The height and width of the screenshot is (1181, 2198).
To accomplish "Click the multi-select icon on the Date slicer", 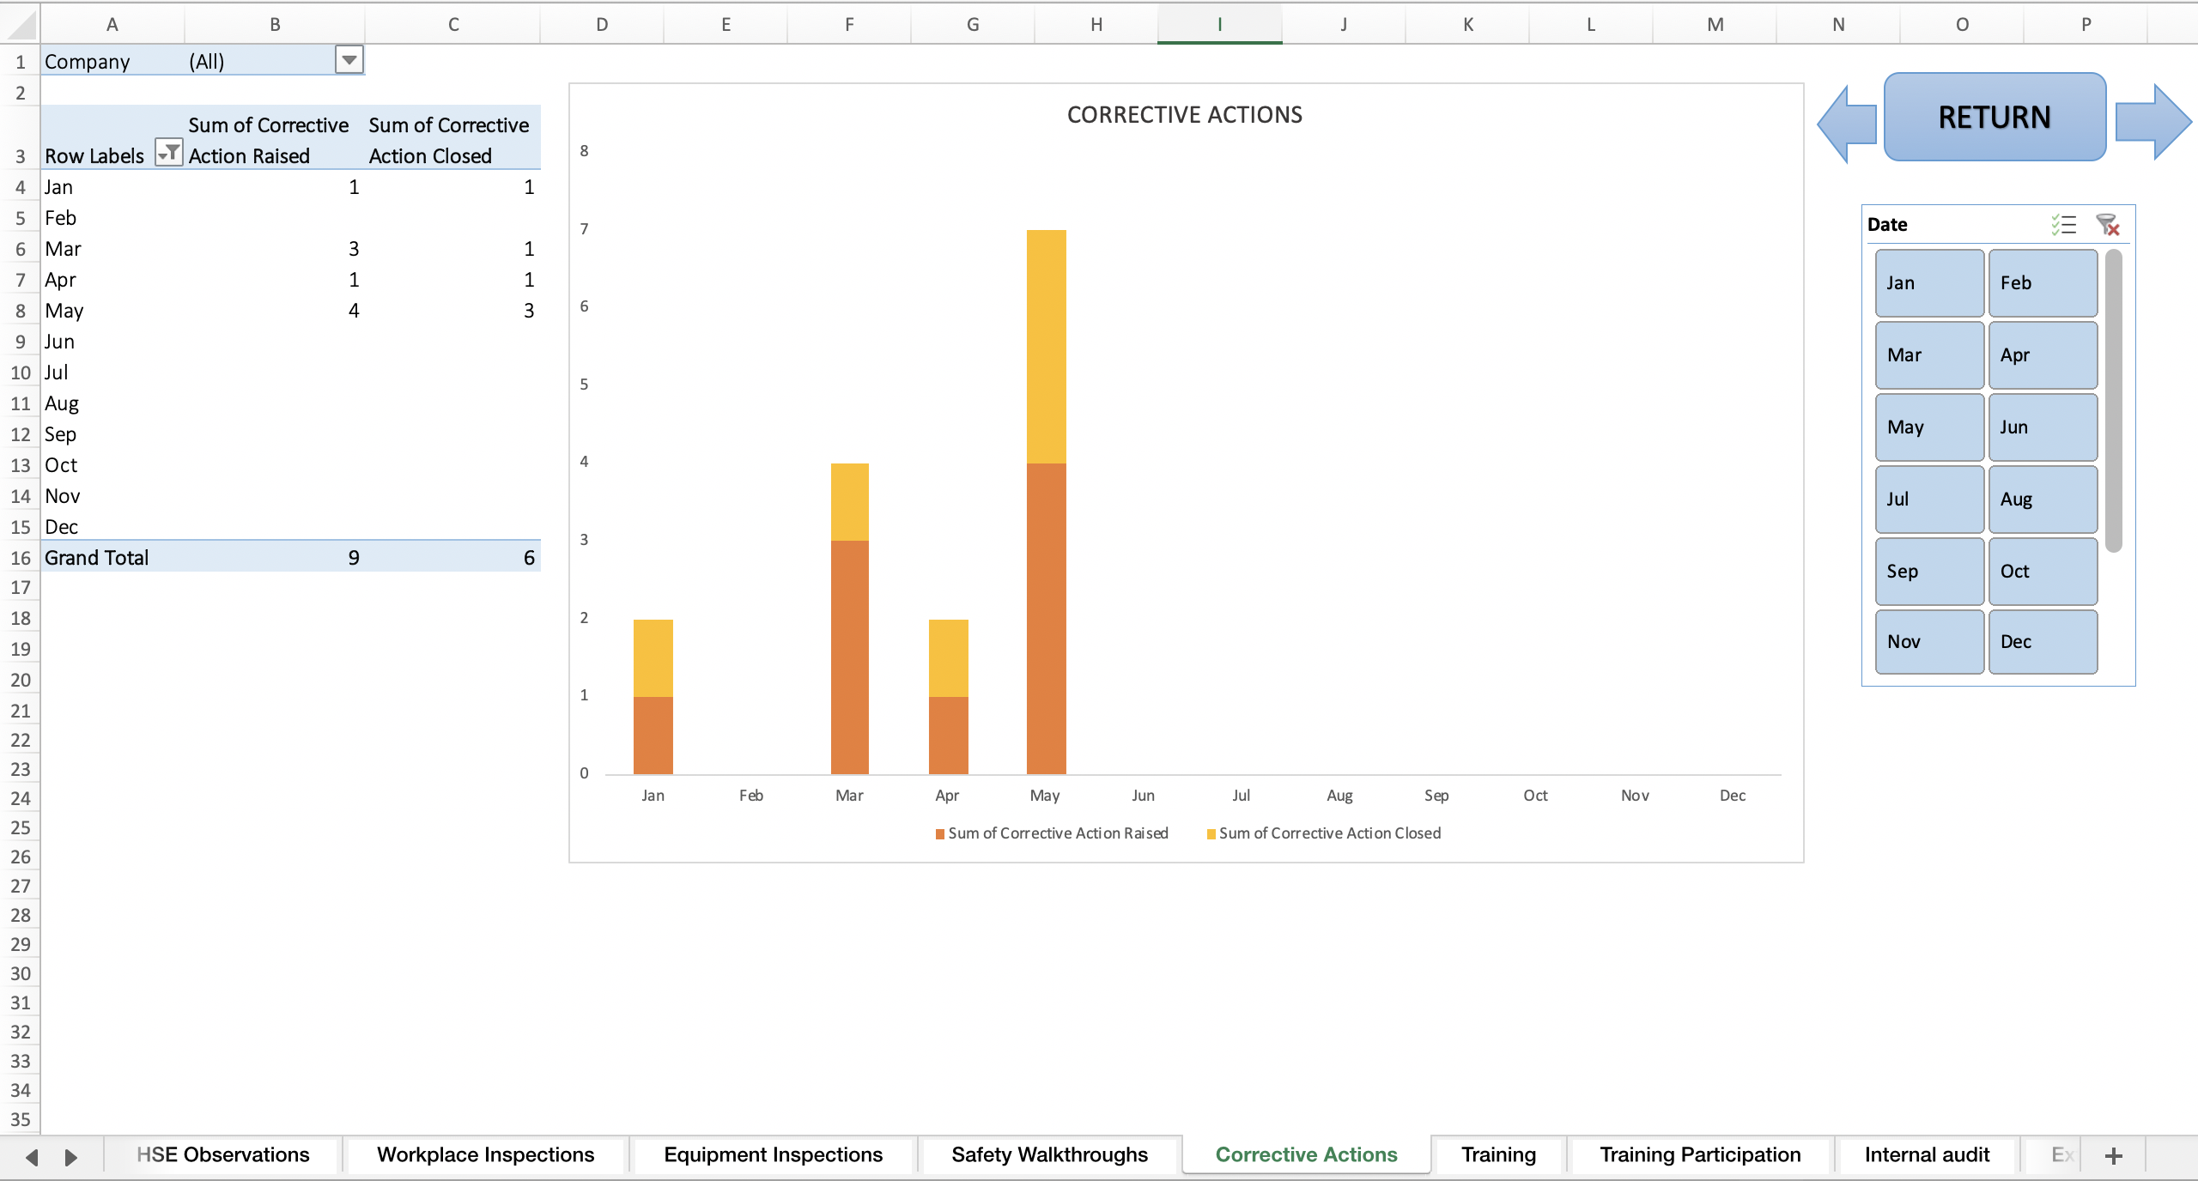I will click(2064, 224).
